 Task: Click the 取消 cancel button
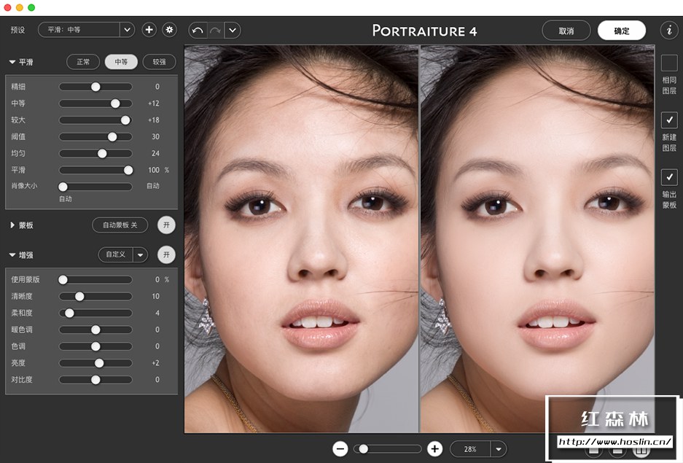point(566,31)
